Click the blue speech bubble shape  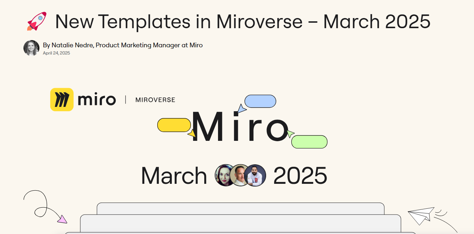tap(260, 101)
